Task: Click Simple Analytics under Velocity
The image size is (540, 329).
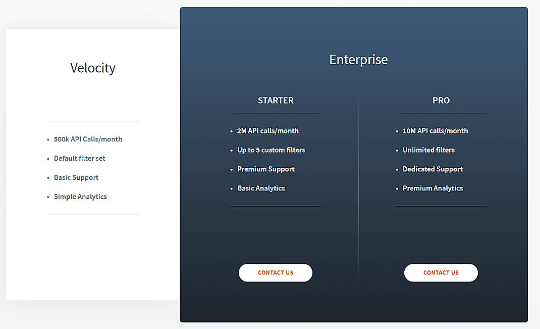Action: pyautogui.click(x=80, y=197)
